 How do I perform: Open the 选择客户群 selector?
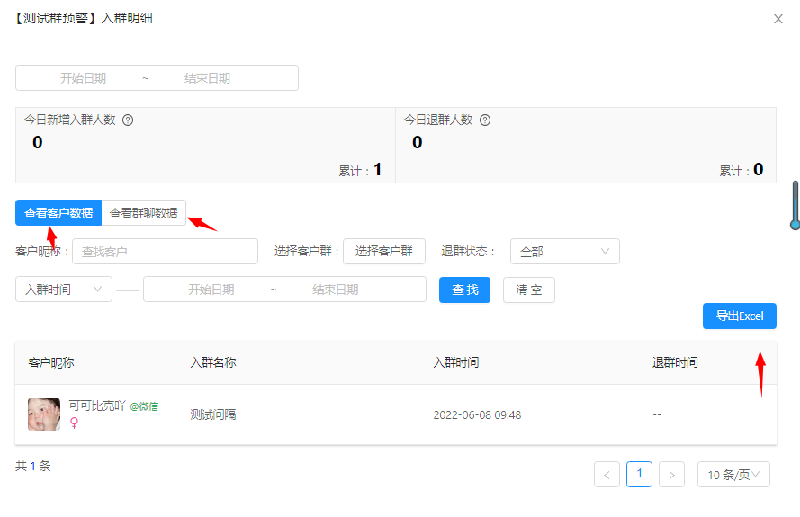(384, 252)
